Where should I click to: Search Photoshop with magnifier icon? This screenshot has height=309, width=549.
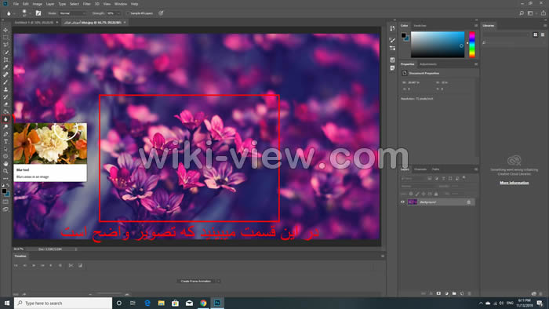(x=522, y=13)
